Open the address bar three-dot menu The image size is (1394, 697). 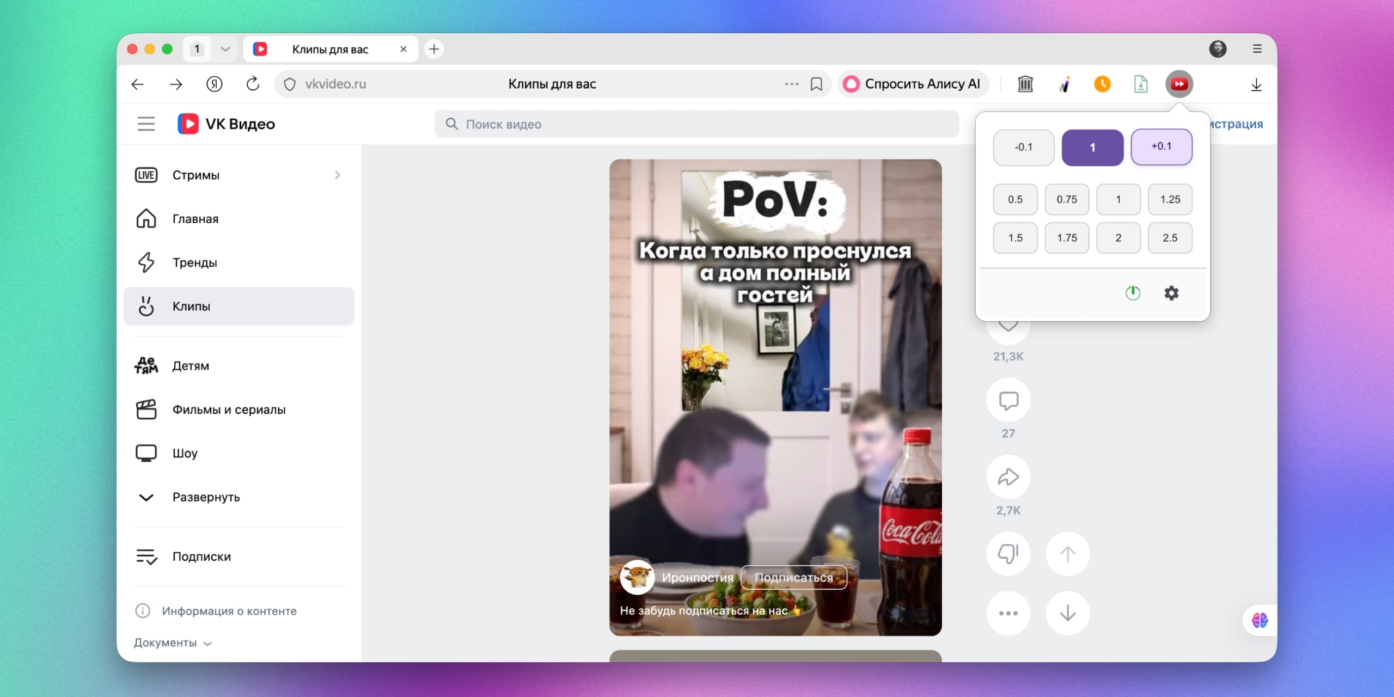pos(792,84)
